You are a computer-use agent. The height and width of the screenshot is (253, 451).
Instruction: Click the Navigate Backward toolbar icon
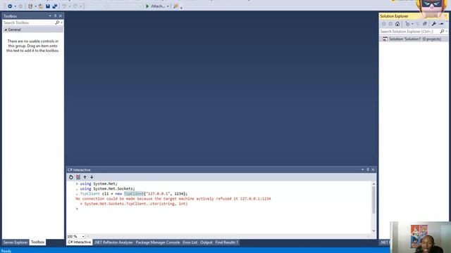pos(10,6)
